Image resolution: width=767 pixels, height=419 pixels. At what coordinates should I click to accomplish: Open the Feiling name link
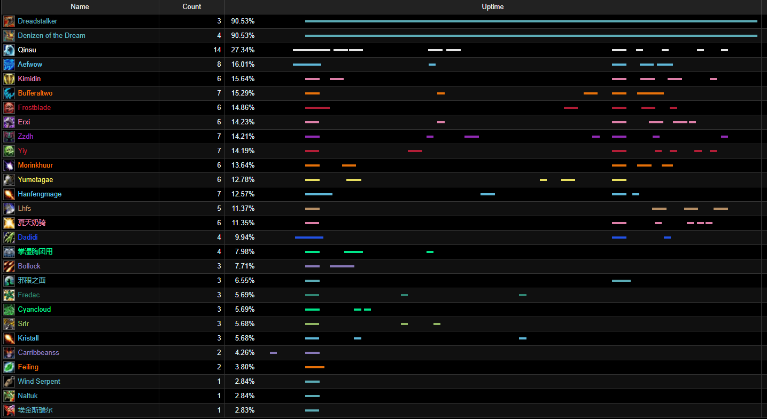point(28,367)
